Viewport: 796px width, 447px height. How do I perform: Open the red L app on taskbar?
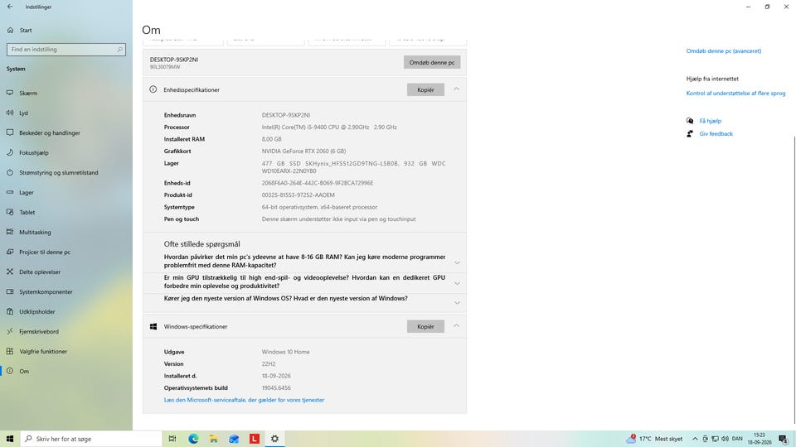(x=254, y=439)
